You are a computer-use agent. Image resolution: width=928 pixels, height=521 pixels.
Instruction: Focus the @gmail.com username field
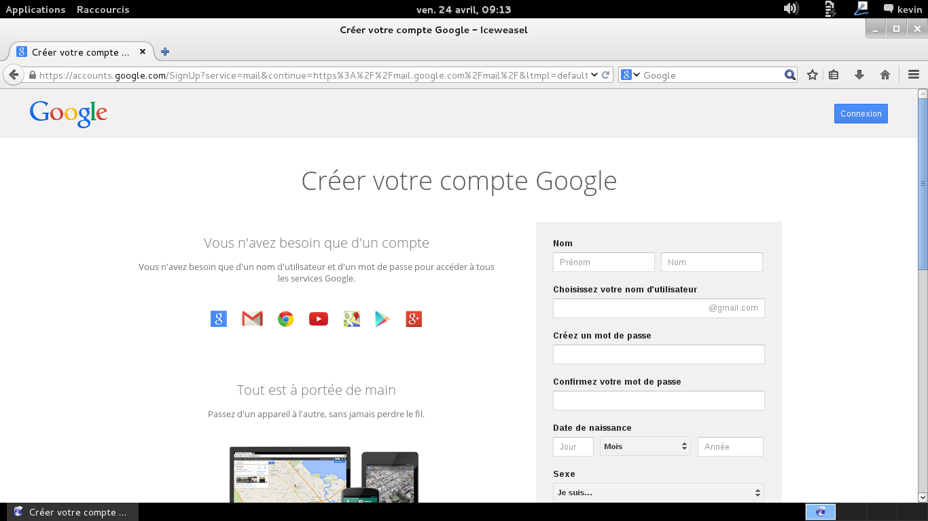tap(659, 308)
